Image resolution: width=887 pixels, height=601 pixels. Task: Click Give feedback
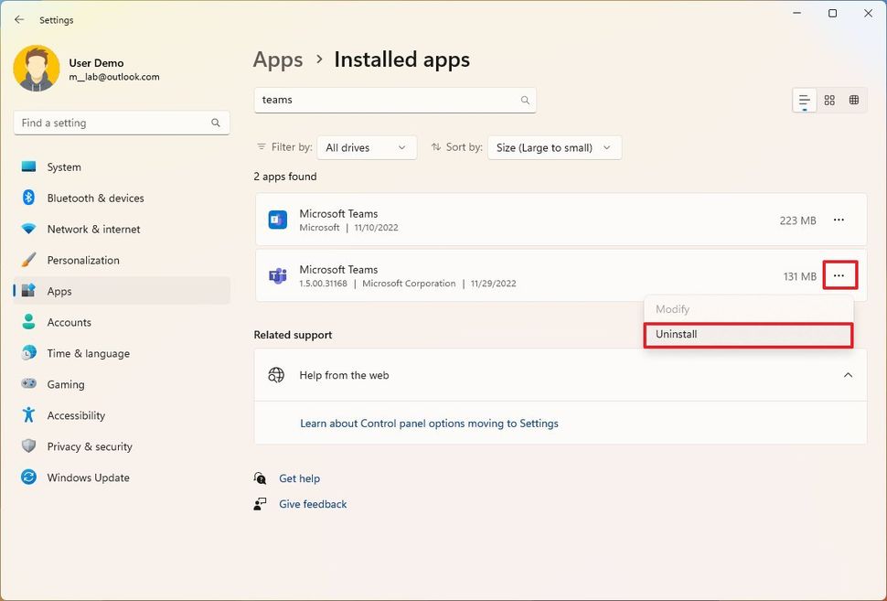click(x=313, y=503)
